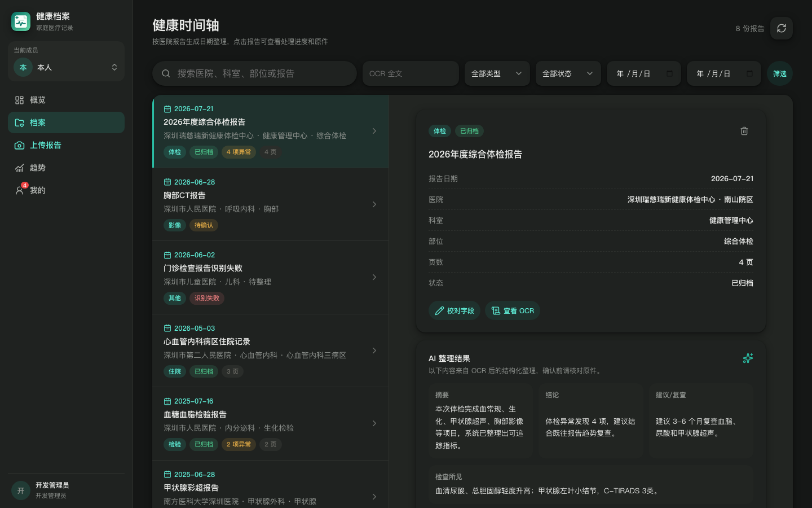Open 上传报告 page
This screenshot has height=508, width=812.
[67, 145]
